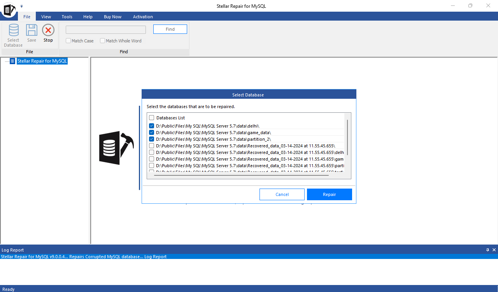This screenshot has height=292, width=498.
Task: Click the Find button
Action: coord(170,29)
